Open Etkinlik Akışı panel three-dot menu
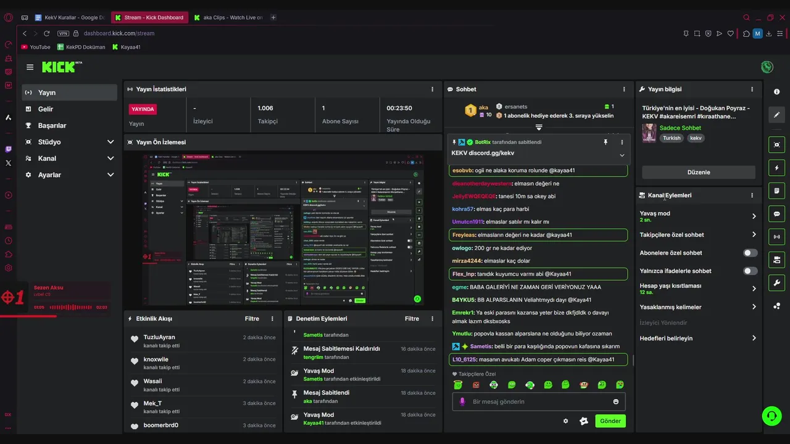Viewport: 790px width, 444px height. pyautogui.click(x=272, y=319)
